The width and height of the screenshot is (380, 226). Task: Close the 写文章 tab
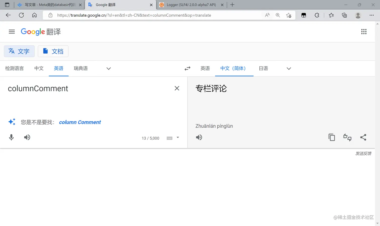80,5
